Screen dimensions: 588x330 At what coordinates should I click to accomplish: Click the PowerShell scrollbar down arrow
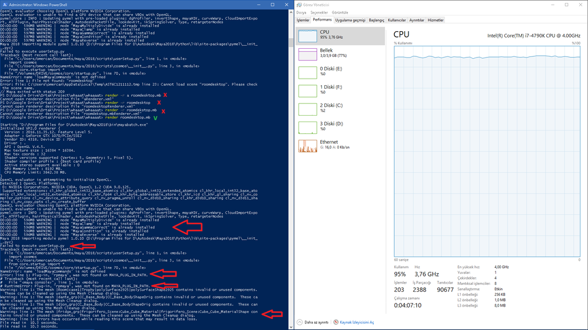click(x=291, y=327)
